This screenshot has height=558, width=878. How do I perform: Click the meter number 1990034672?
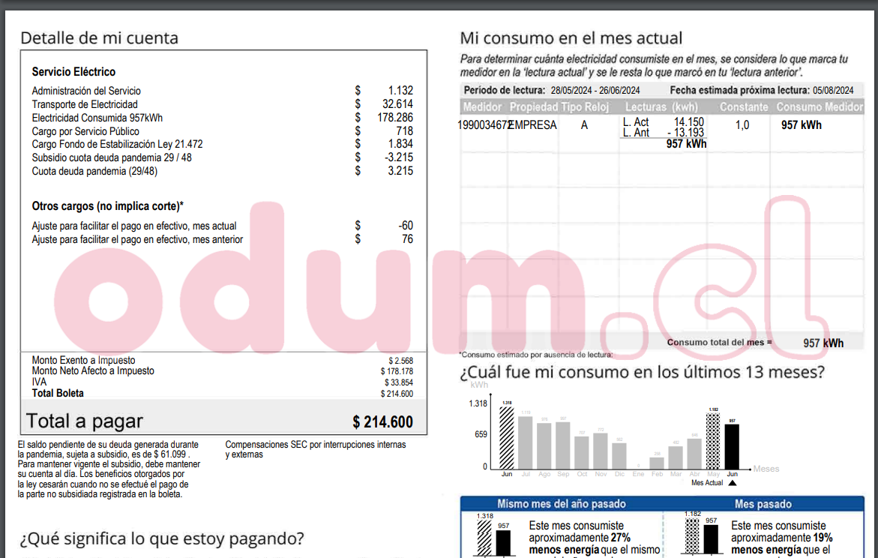pos(484,125)
